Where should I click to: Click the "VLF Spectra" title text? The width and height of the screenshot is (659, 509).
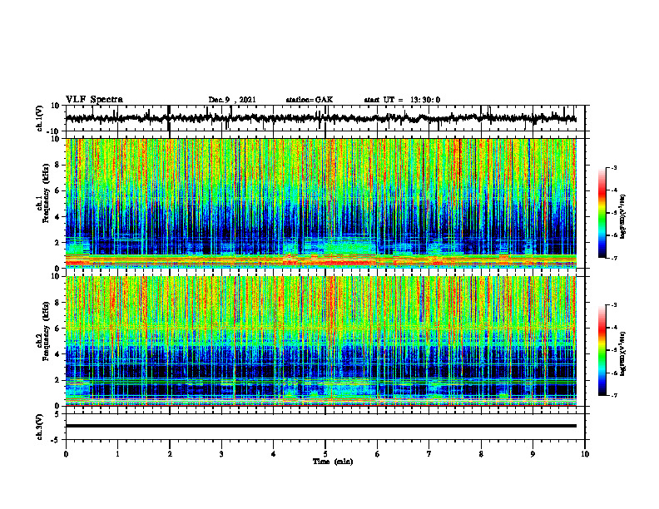(94, 100)
